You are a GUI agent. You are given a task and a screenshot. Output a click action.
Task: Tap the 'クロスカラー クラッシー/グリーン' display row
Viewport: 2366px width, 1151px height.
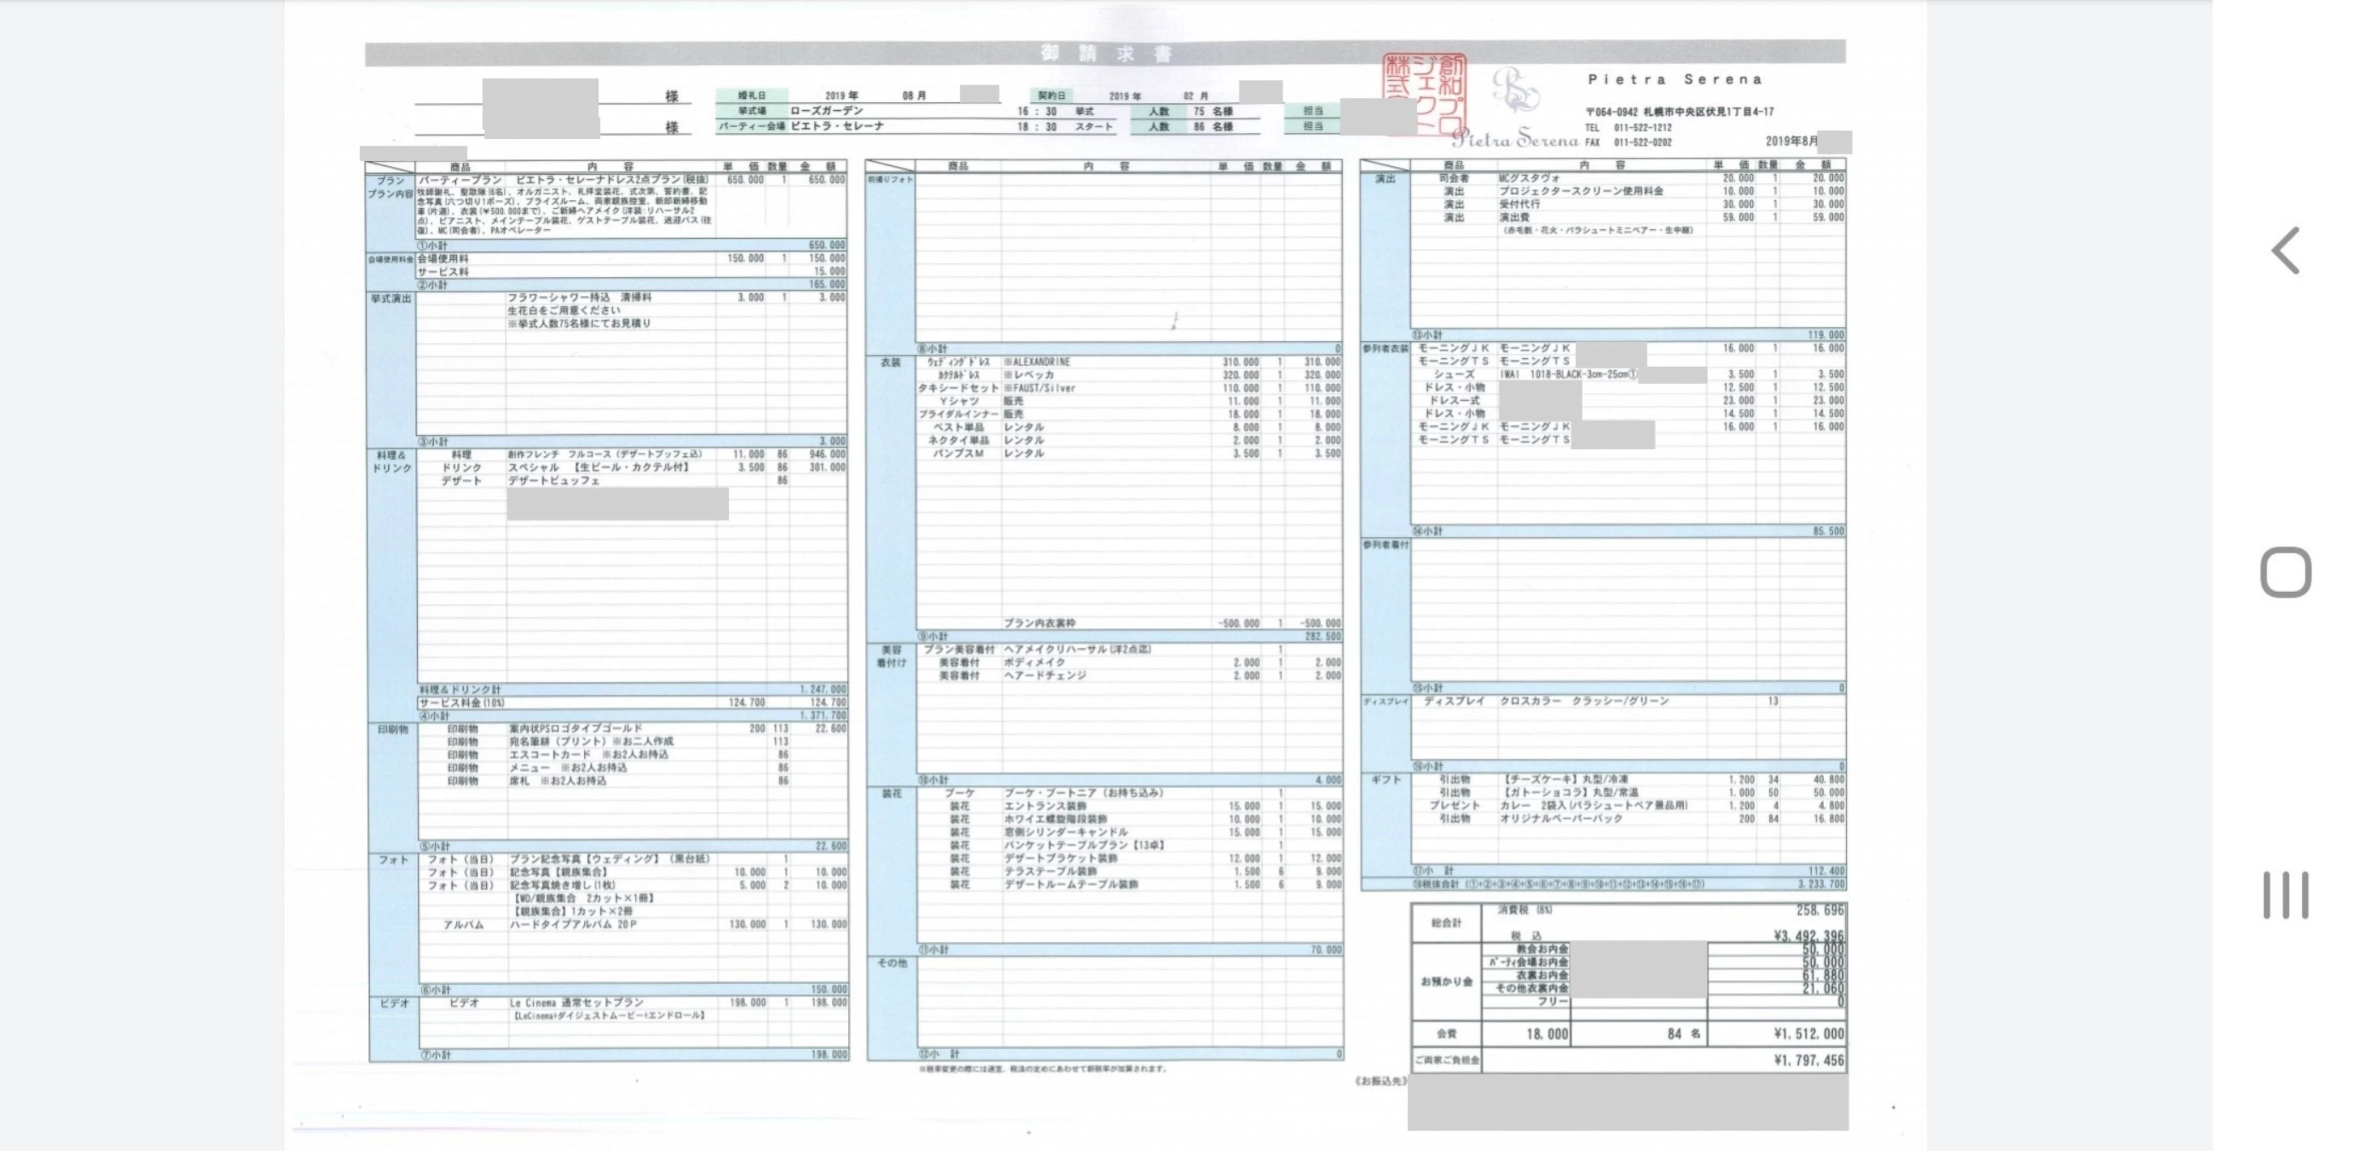point(1628,701)
